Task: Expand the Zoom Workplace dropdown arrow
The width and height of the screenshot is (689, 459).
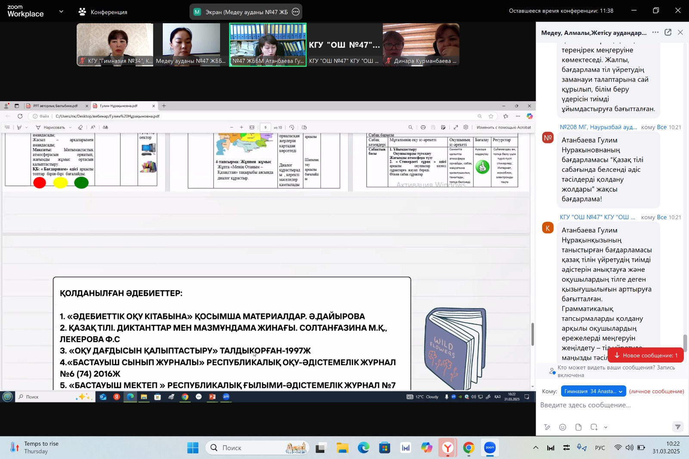Action: point(61,12)
